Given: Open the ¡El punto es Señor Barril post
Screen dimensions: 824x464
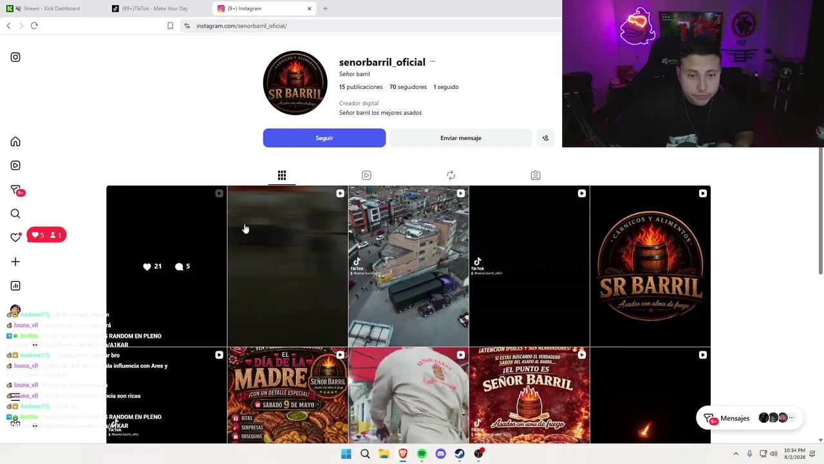Looking at the screenshot, I should 529,396.
